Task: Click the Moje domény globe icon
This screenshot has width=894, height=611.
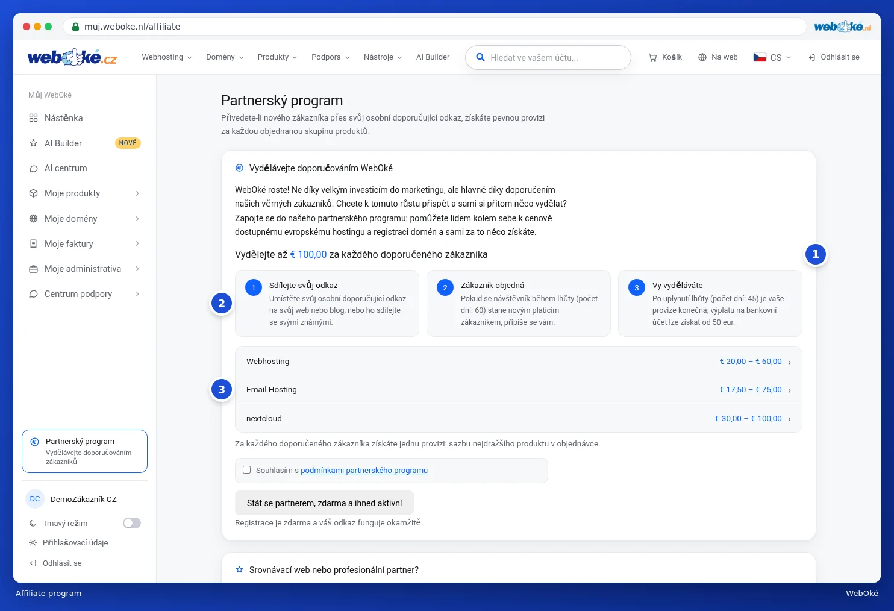Action: pos(33,219)
